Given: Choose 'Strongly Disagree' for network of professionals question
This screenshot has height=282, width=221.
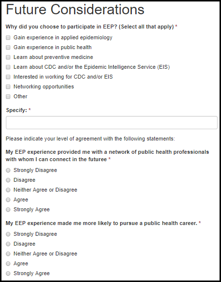Looking at the screenshot, I should click(x=8, y=170).
